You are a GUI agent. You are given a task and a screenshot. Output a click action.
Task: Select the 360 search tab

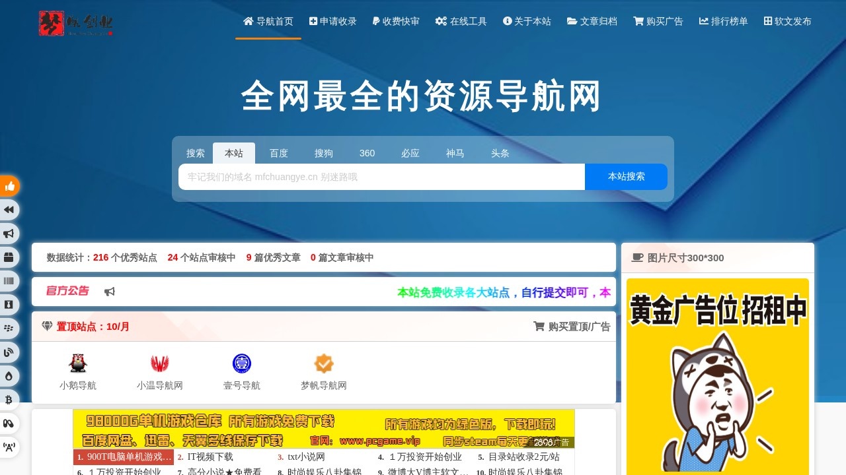(367, 153)
